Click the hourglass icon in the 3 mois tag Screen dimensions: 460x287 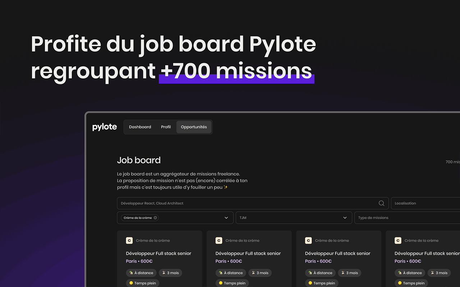pyautogui.click(x=164, y=273)
